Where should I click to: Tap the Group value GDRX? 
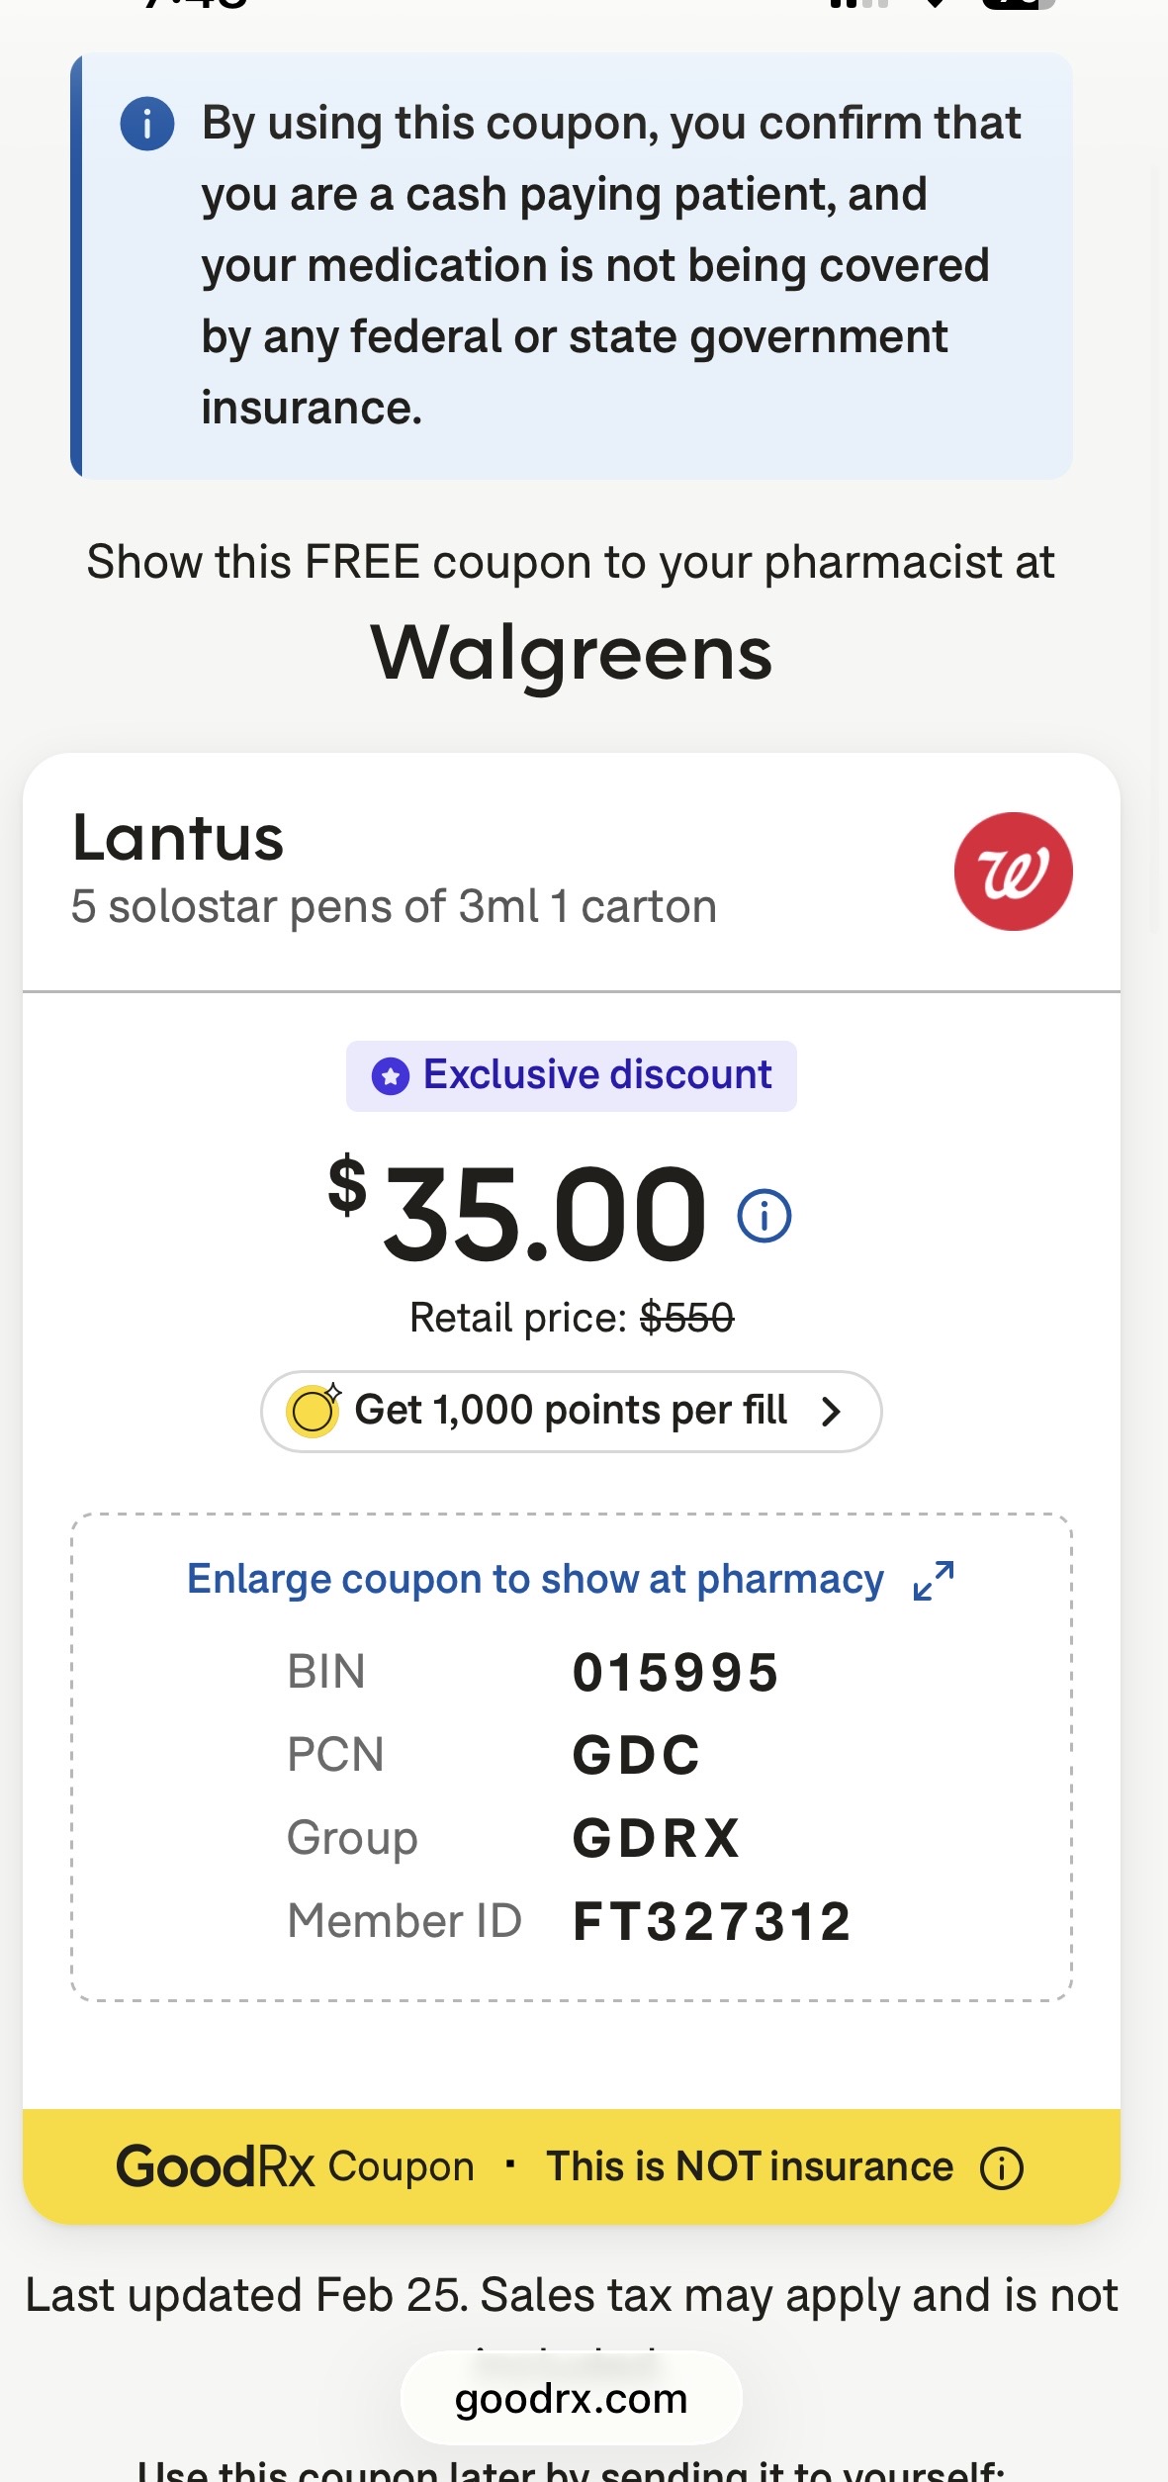coord(656,1839)
